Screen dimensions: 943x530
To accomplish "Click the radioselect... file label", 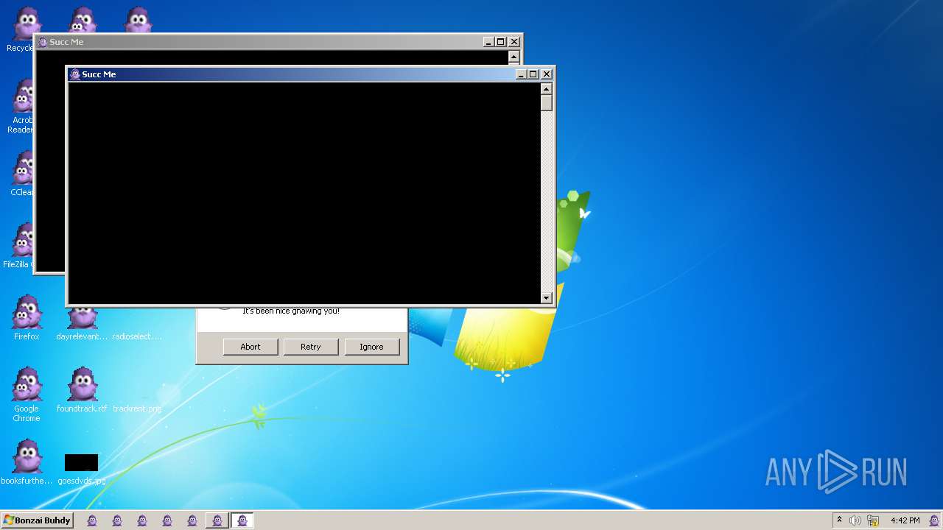I will (137, 336).
